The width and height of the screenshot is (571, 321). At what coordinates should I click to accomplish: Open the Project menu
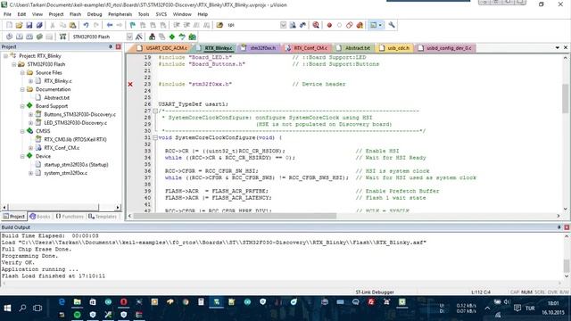pyautogui.click(x=55, y=14)
